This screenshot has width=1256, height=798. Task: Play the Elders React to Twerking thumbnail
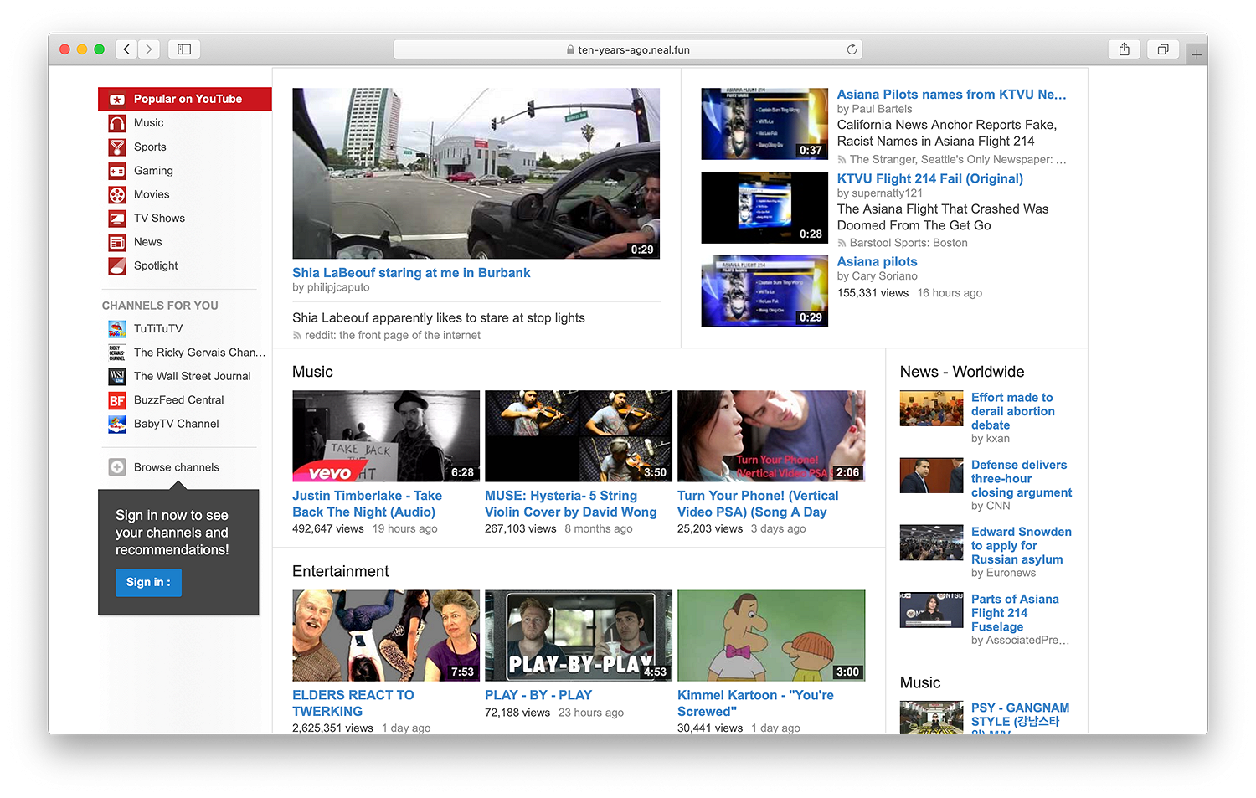[x=385, y=636]
